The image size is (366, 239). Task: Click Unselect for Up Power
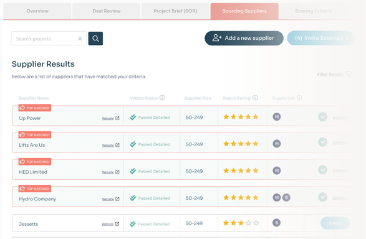(x=340, y=118)
